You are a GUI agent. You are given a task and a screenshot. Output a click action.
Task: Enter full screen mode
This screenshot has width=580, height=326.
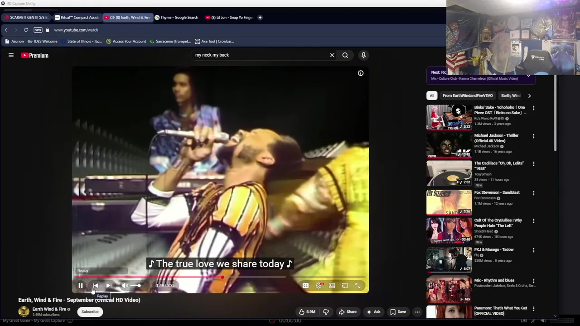[358, 286]
